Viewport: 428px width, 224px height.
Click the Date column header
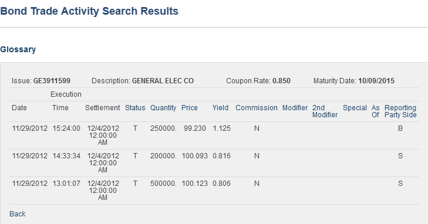(x=19, y=108)
